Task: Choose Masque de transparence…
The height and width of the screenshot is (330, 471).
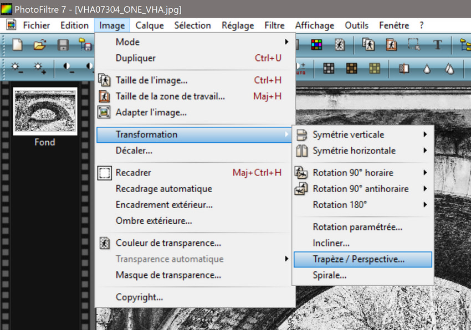Action: [x=194, y=275]
